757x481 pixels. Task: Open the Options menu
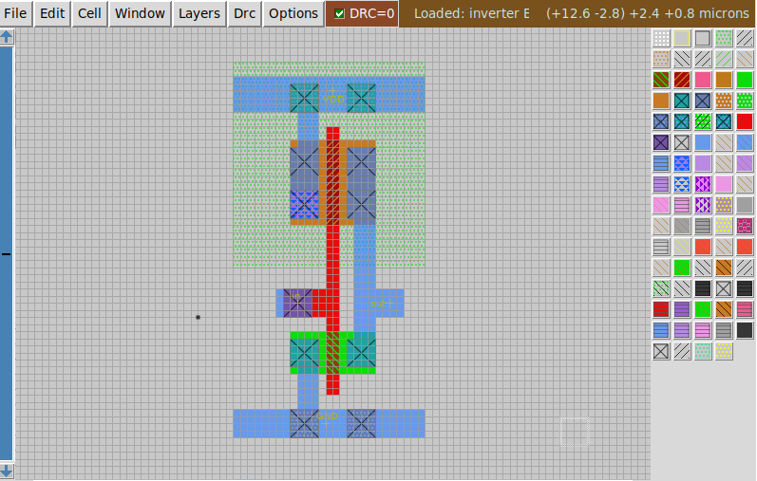[293, 13]
